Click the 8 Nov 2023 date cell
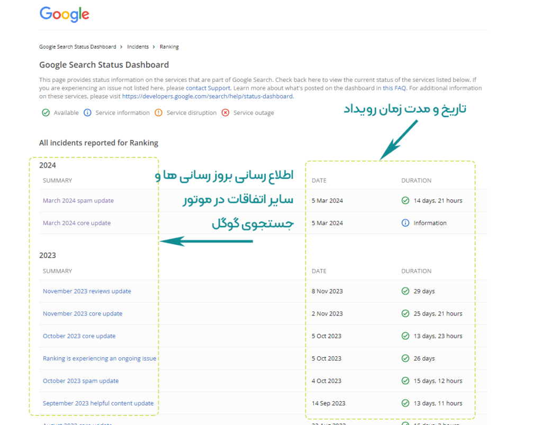Image resolution: width=542 pixels, height=425 pixels. point(327,291)
